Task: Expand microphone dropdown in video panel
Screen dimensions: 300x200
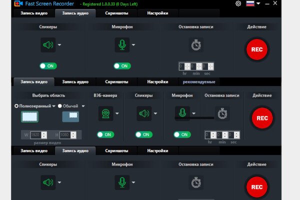Action: [194, 113]
